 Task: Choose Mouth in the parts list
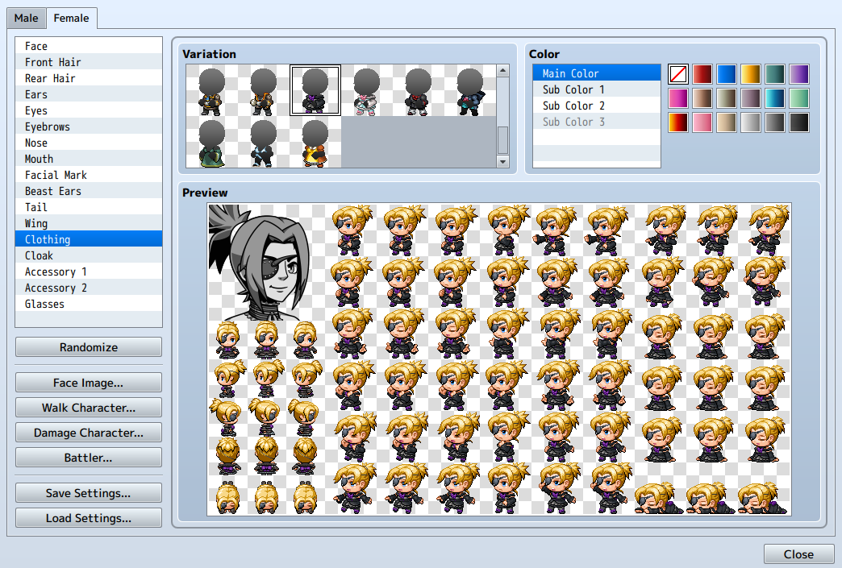point(89,159)
